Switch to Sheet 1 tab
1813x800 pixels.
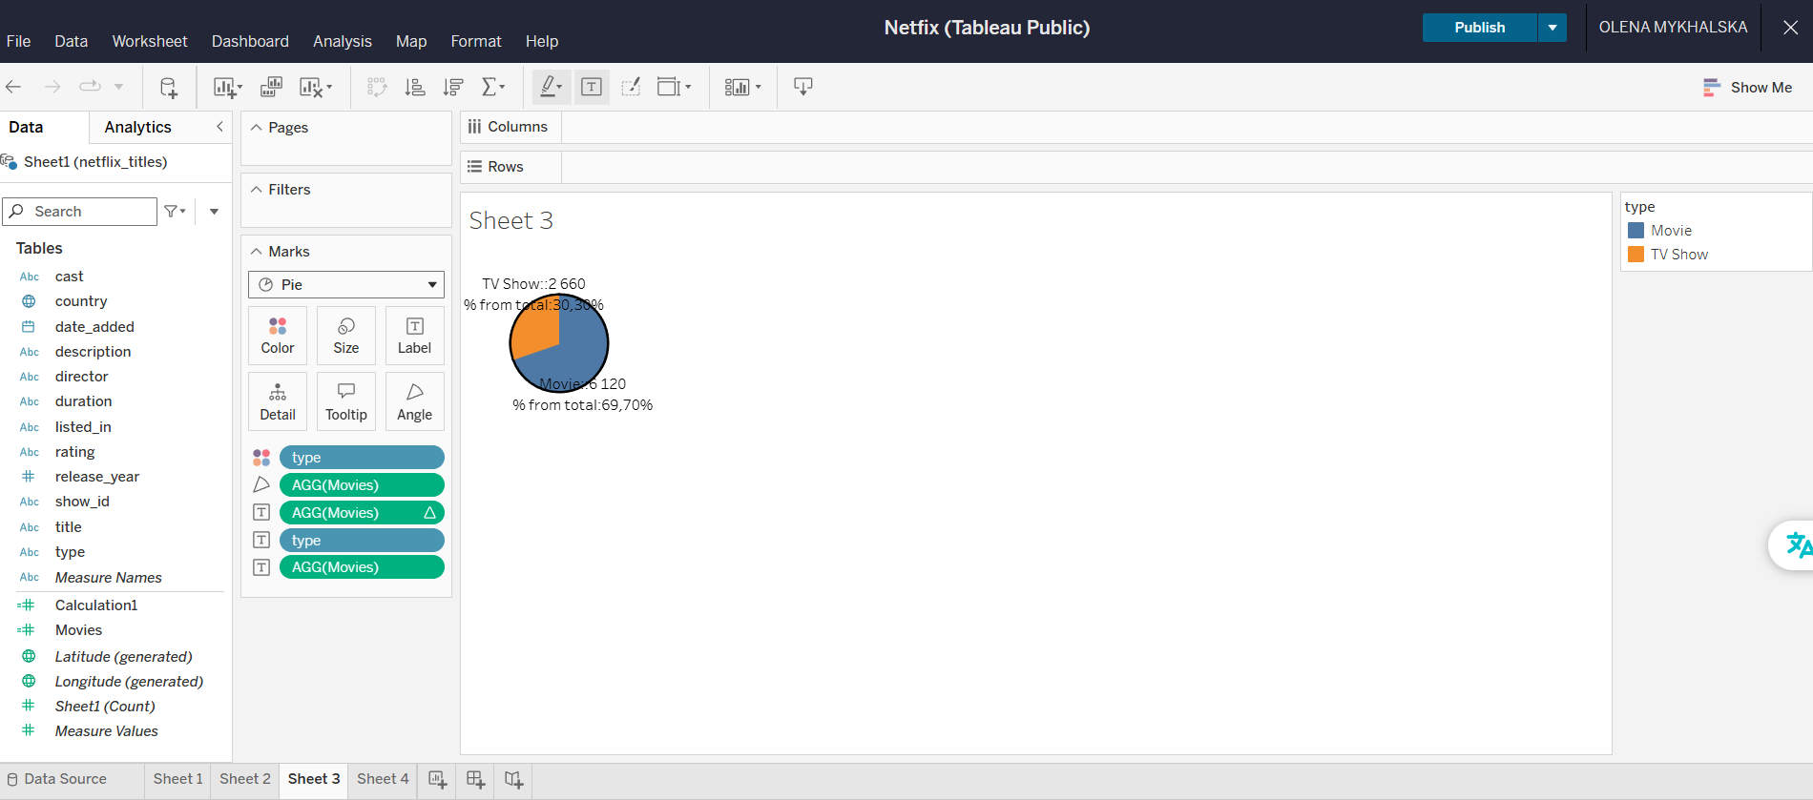(178, 779)
